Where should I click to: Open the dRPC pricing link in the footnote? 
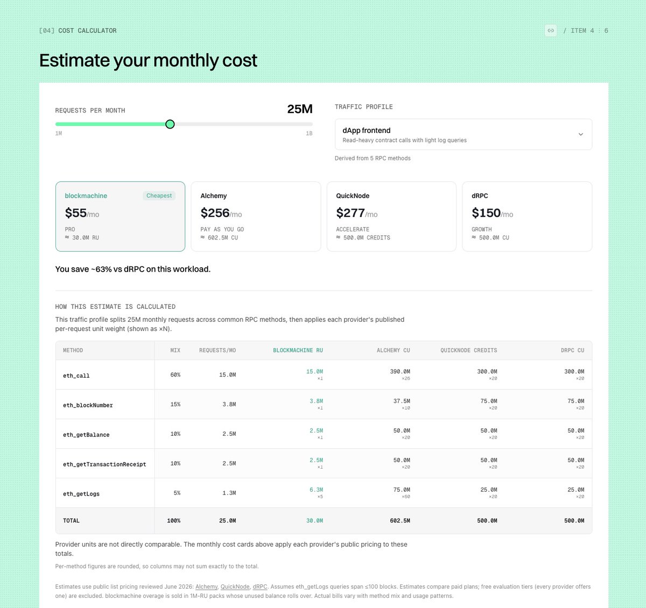260,587
